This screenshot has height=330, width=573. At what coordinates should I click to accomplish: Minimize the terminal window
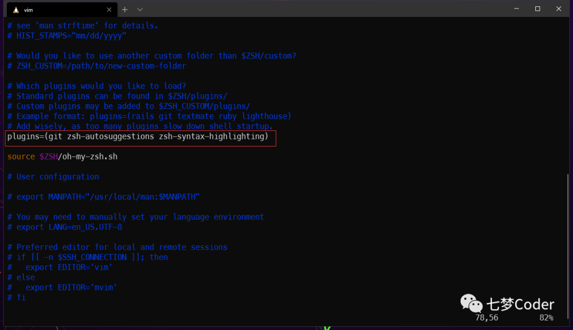(x=516, y=9)
